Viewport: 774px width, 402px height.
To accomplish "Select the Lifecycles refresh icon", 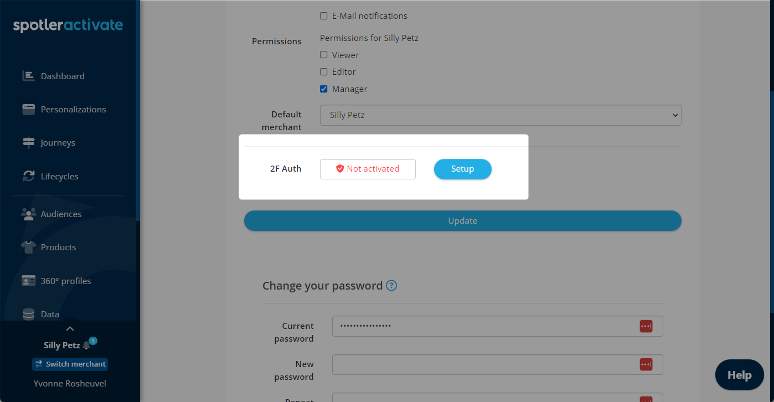I will coord(28,176).
